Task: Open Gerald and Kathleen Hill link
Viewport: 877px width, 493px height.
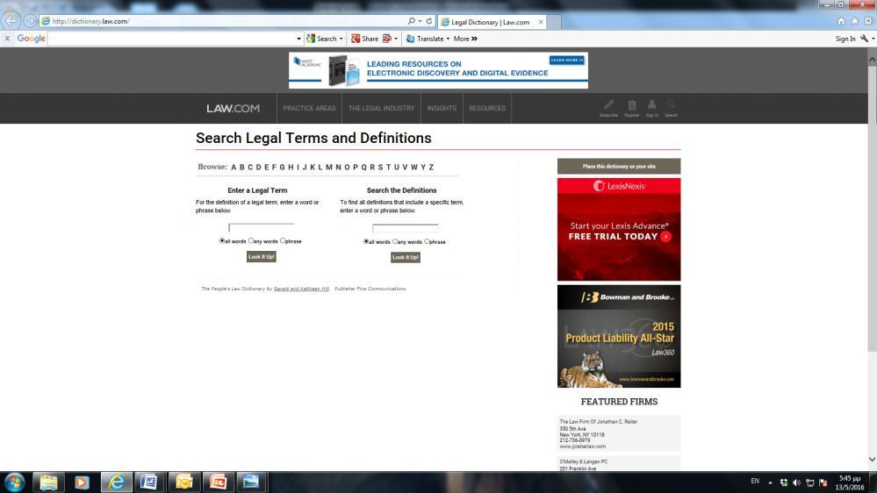Action: click(301, 289)
